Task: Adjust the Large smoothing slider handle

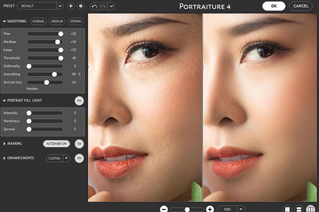Action: 61,50
